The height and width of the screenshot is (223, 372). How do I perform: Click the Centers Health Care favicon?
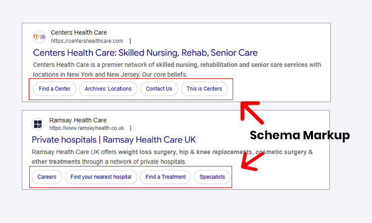click(x=39, y=37)
